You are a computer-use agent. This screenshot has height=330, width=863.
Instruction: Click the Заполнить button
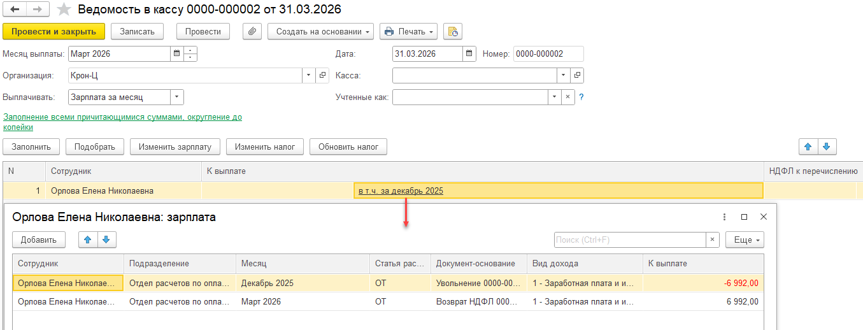click(x=31, y=147)
